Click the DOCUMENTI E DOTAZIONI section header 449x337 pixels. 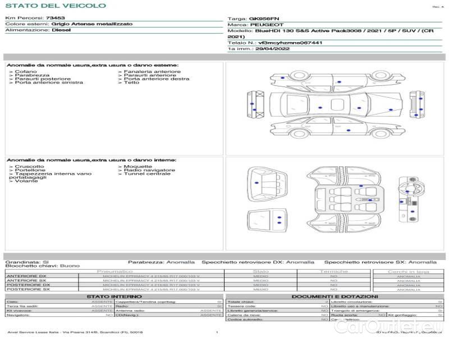click(335, 296)
